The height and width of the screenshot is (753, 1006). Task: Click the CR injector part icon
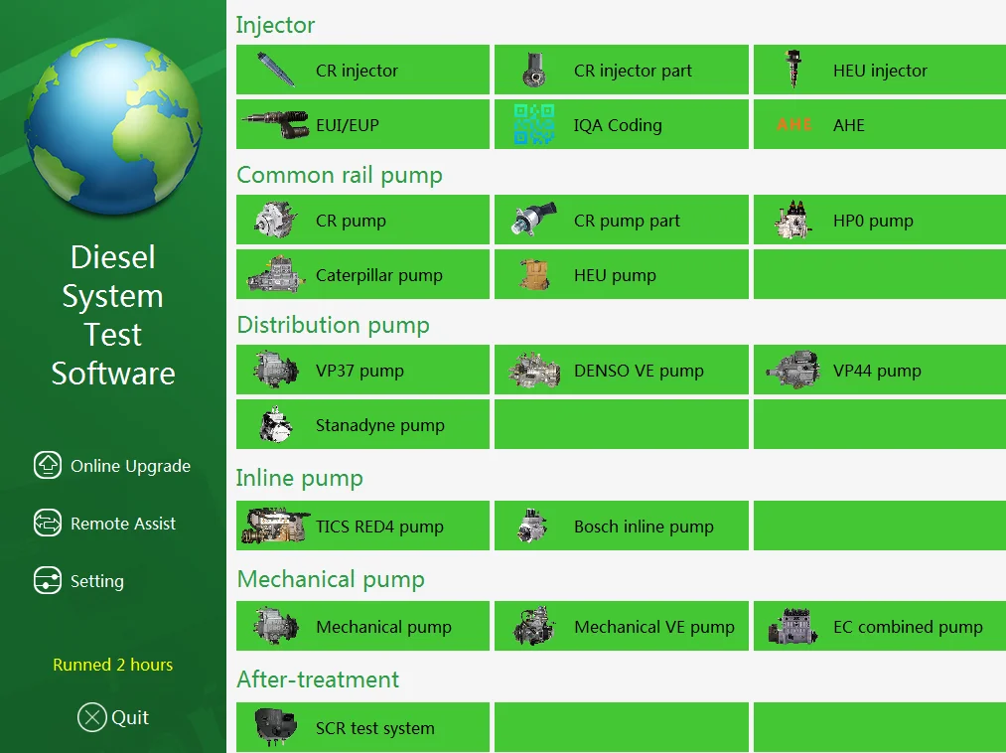(534, 70)
